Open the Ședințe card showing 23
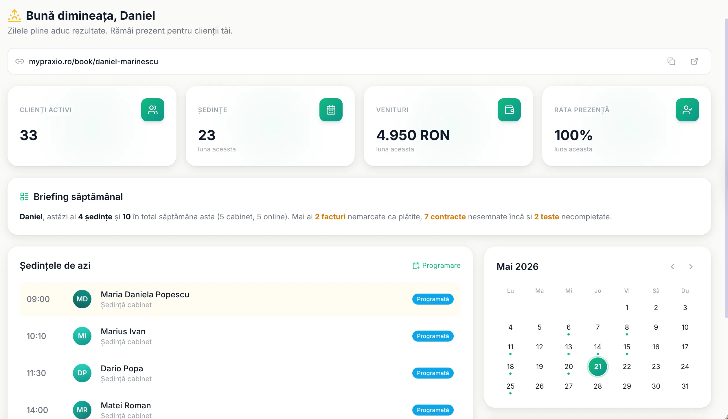 coord(270,126)
